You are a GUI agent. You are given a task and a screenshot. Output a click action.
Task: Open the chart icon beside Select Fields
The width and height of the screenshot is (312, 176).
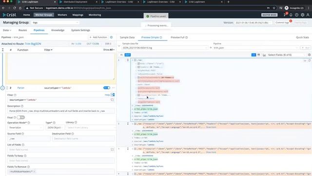[x=264, y=55]
